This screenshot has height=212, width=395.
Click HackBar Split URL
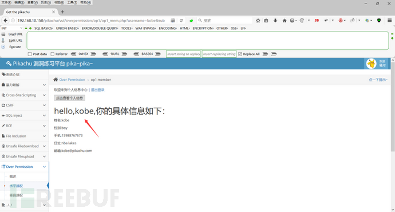(x=15, y=40)
